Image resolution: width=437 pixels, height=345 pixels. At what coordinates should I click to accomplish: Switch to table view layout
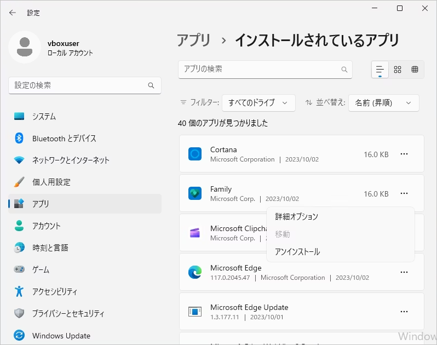pyautogui.click(x=415, y=70)
